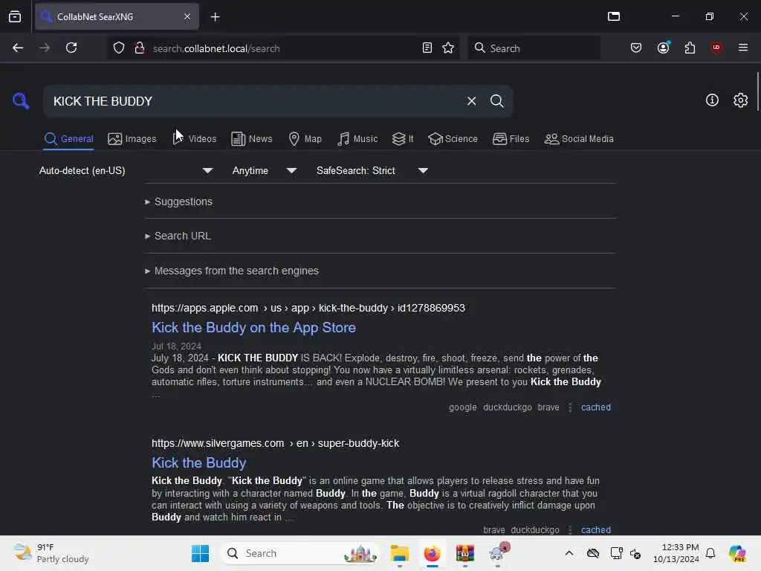Expand the Search URL section
Screen dimensions: 761x571
[x=178, y=236]
